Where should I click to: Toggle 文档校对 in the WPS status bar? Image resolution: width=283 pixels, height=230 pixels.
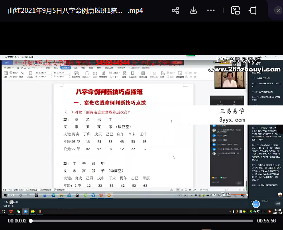[45, 190]
